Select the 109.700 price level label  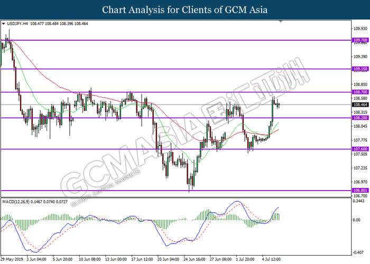(360, 40)
